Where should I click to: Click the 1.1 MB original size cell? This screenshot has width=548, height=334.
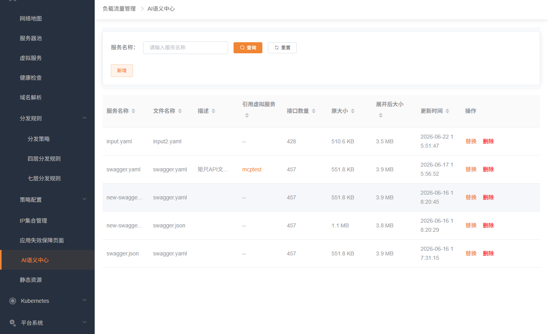[x=340, y=225]
